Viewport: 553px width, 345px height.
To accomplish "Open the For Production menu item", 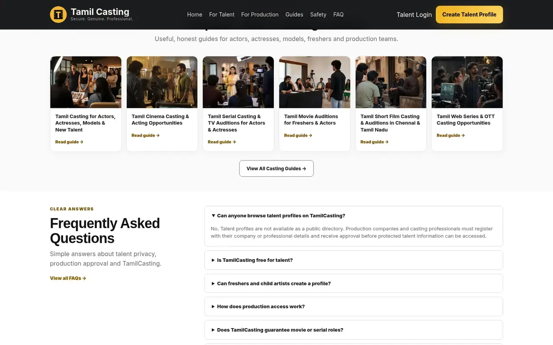I will coord(260,14).
